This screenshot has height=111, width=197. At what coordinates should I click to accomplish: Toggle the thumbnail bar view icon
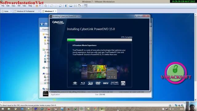click(71, 6)
